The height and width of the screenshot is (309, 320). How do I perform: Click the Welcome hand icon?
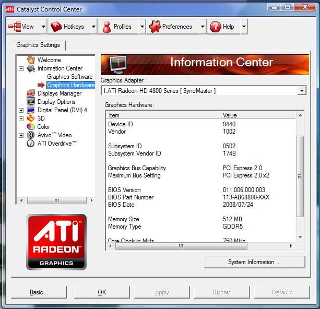tap(31, 60)
